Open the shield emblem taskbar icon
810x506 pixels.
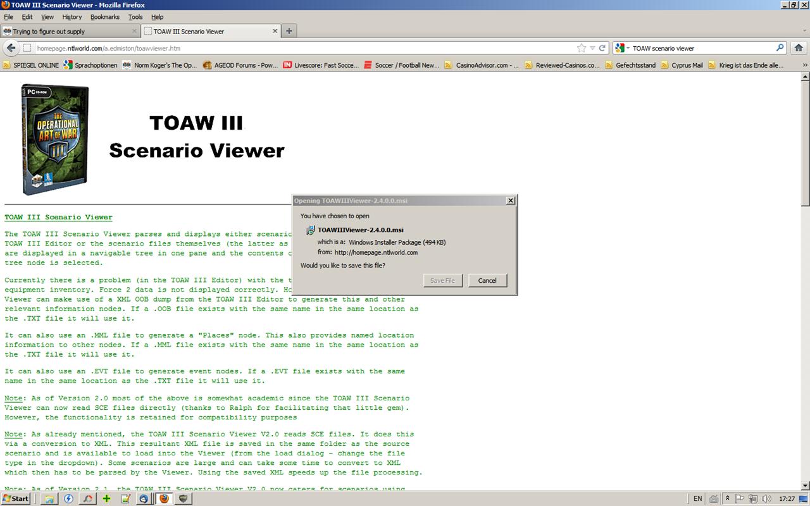click(x=183, y=498)
